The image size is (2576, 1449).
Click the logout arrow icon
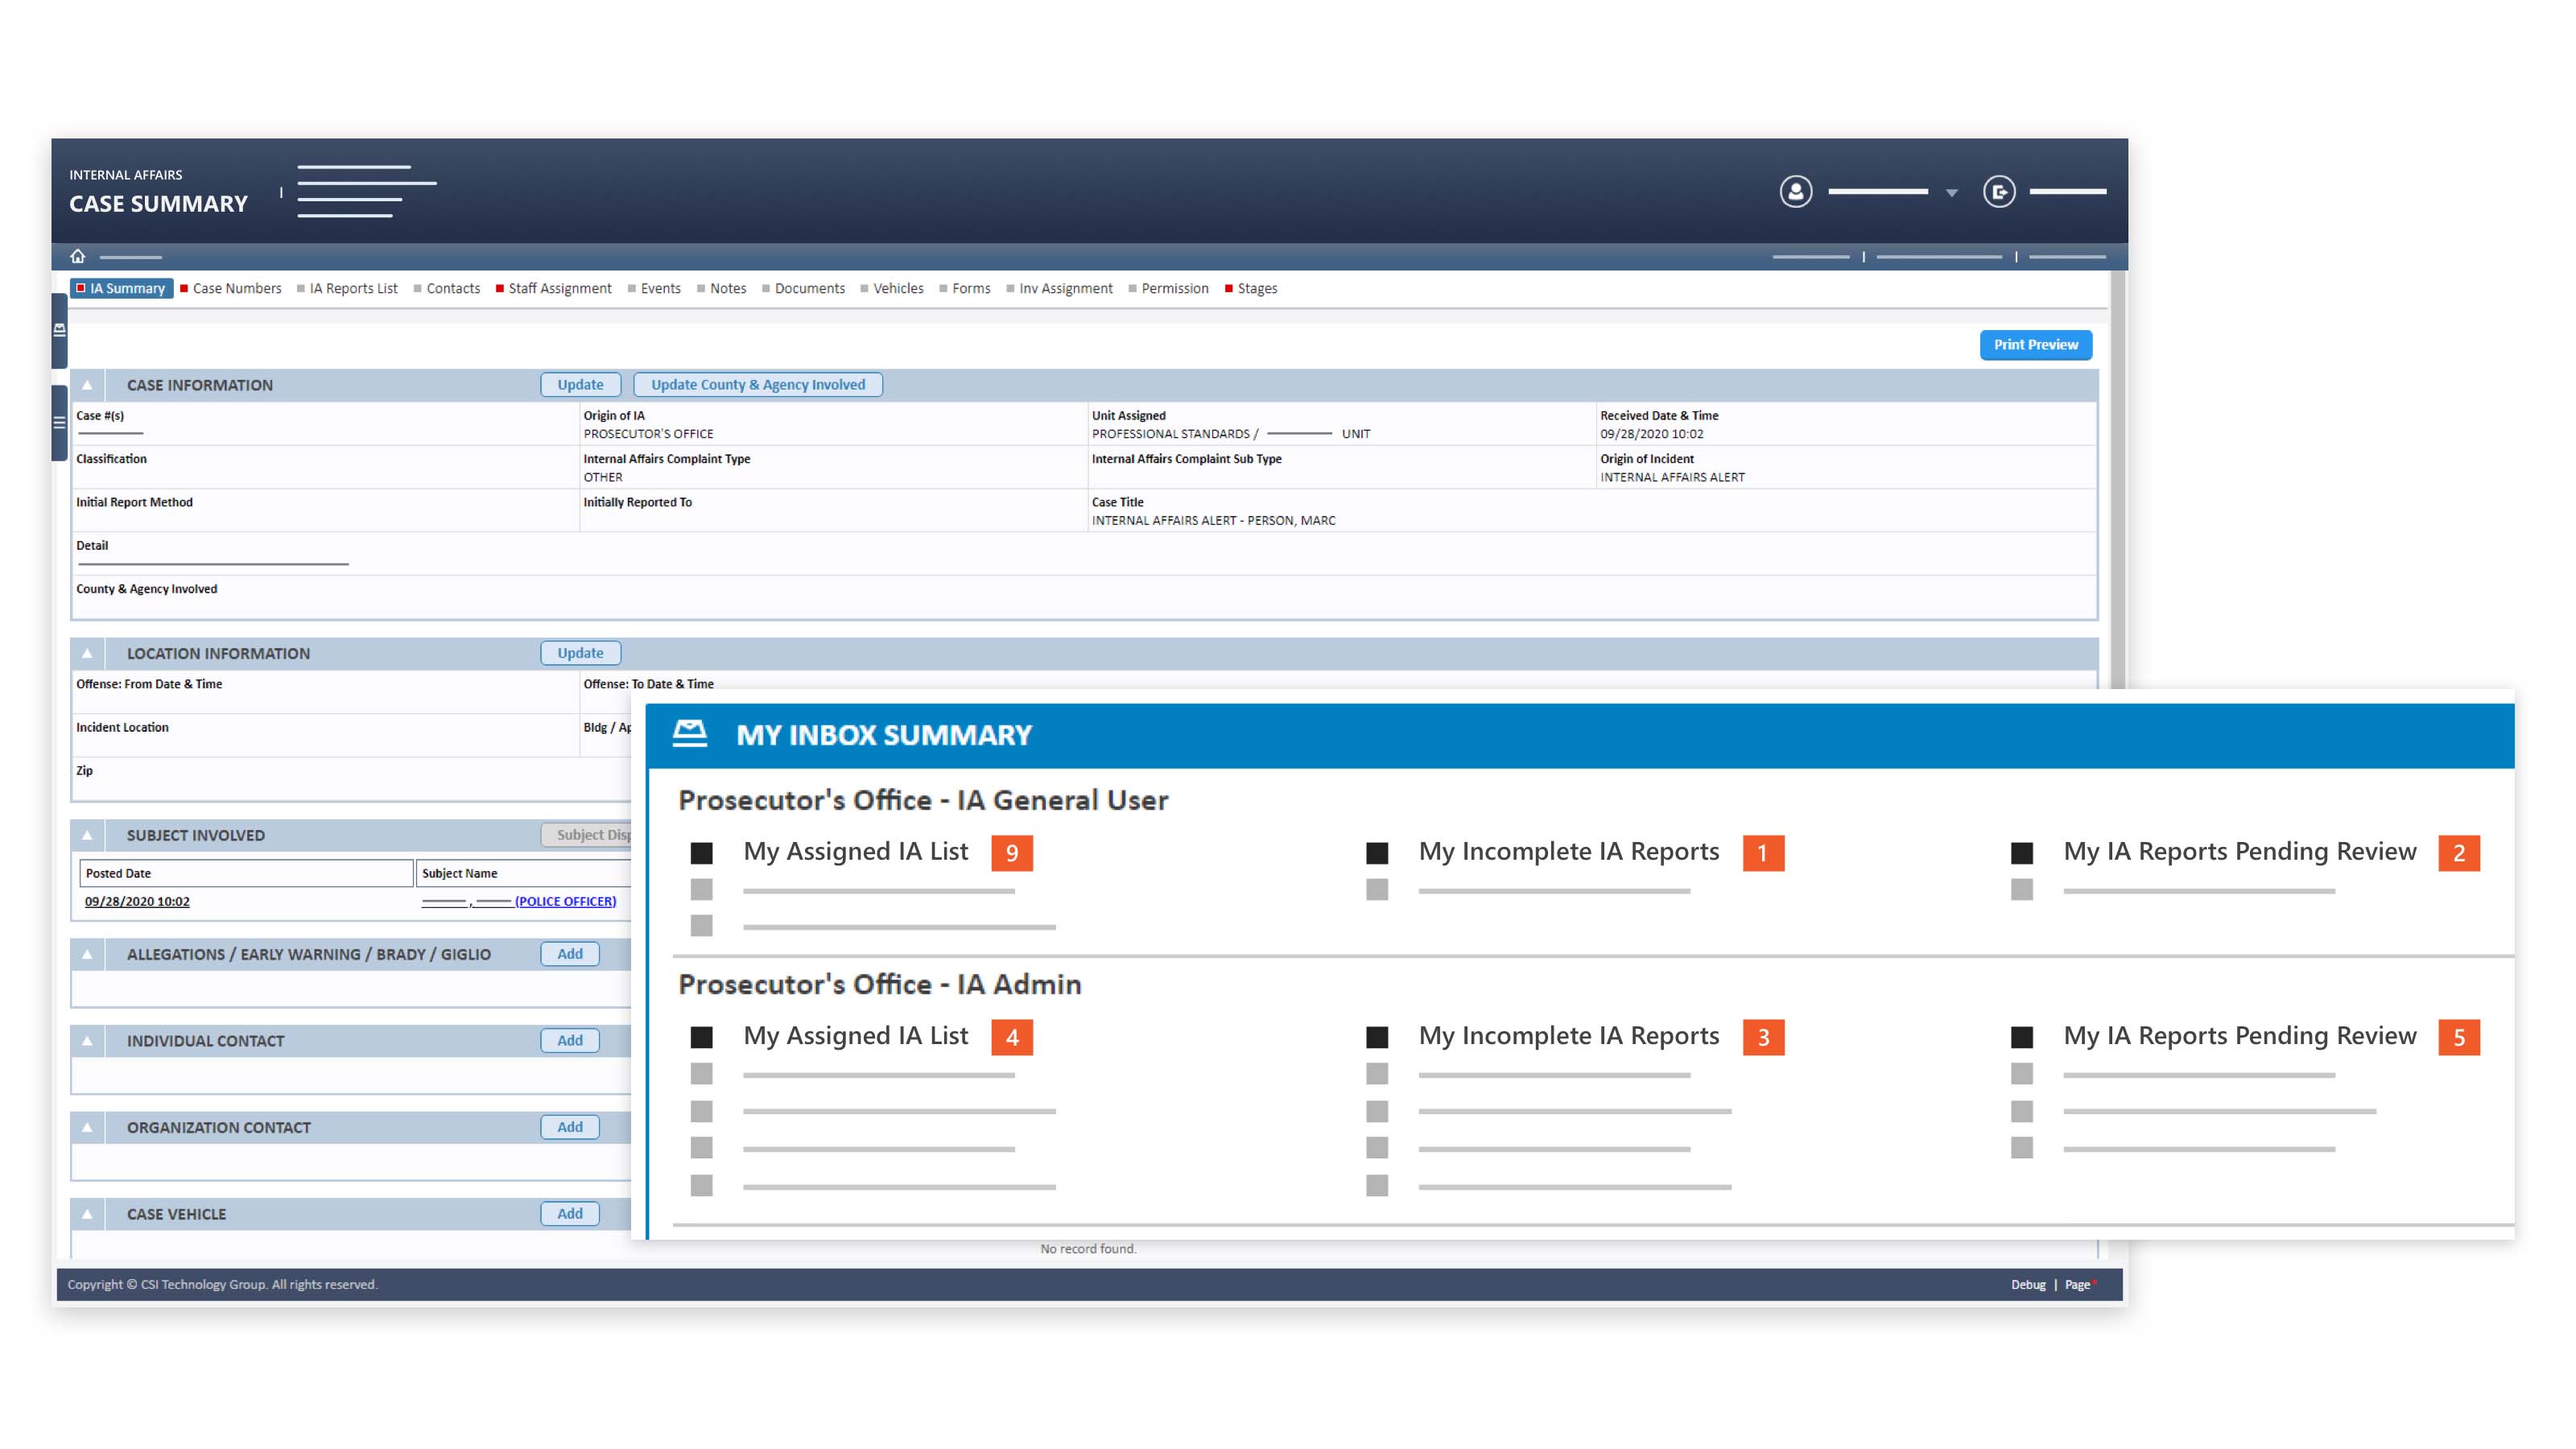[1998, 191]
